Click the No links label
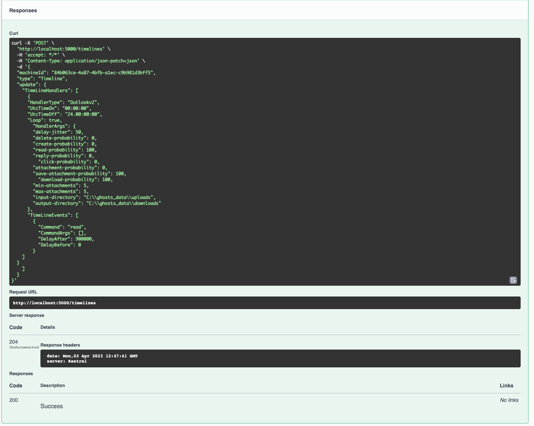This screenshot has height=426, width=534. (510, 400)
